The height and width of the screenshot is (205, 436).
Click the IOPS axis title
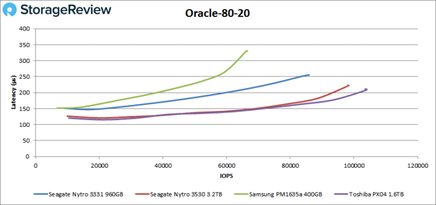[x=227, y=176]
